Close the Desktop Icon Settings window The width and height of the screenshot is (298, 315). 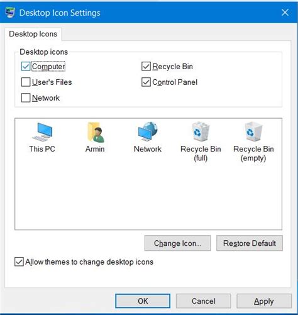tap(285, 13)
